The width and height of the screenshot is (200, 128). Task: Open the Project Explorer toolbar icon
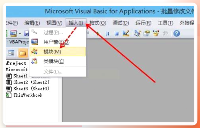point(137,33)
